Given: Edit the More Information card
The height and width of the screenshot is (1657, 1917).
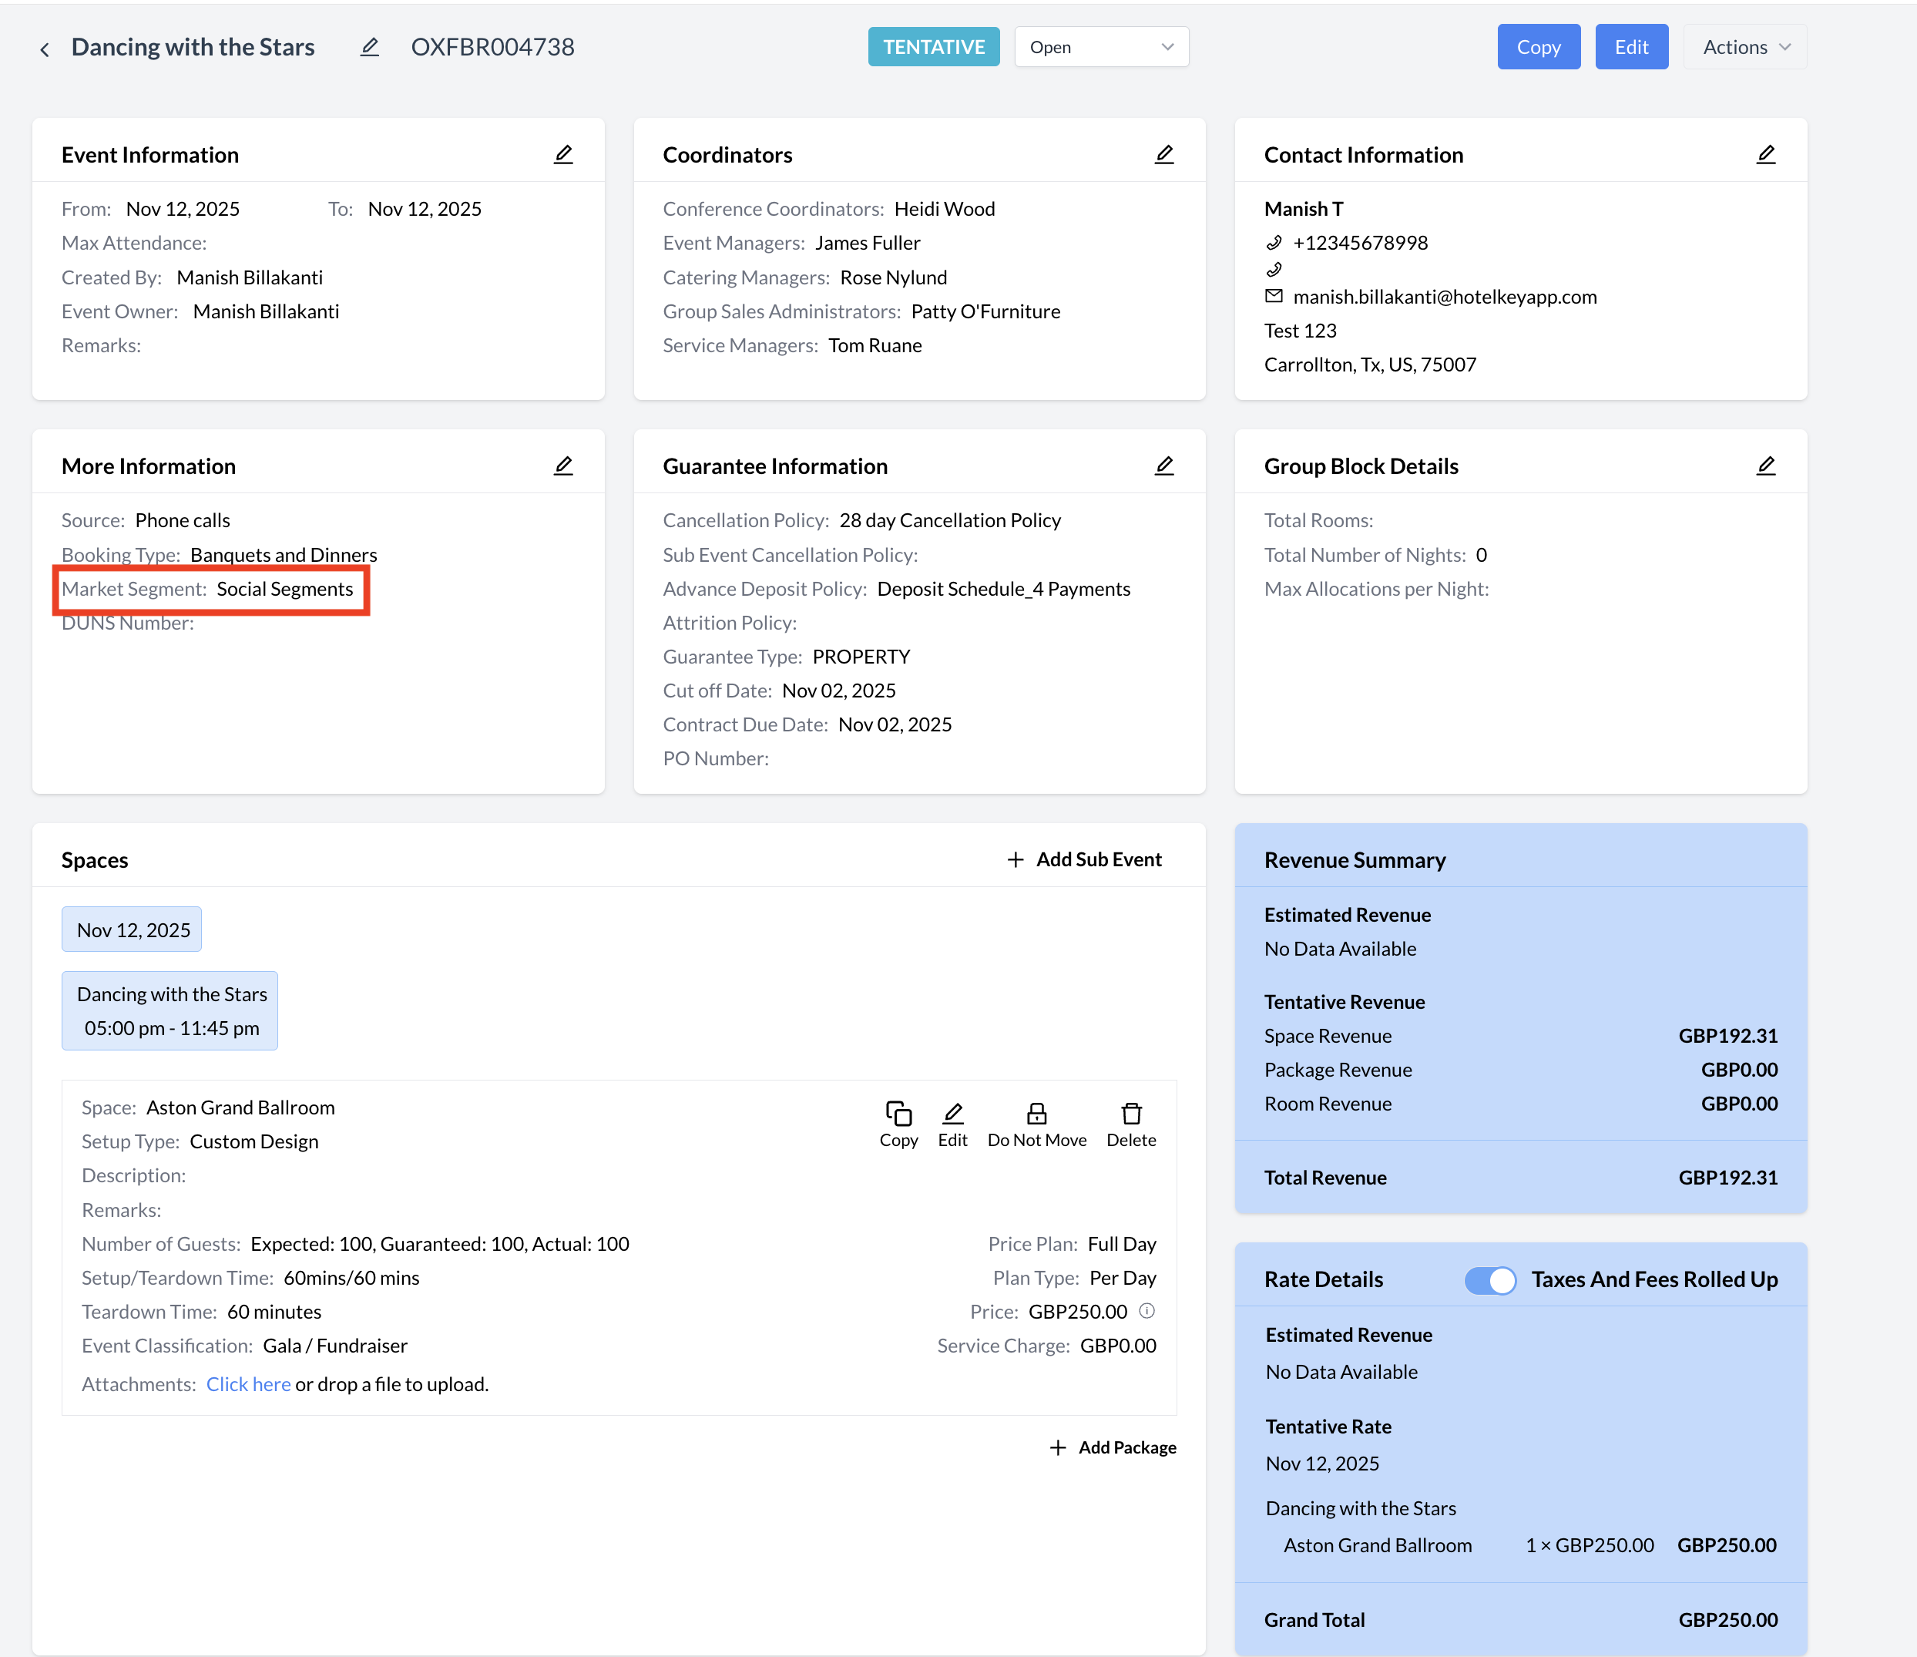Looking at the screenshot, I should pyautogui.click(x=562, y=466).
